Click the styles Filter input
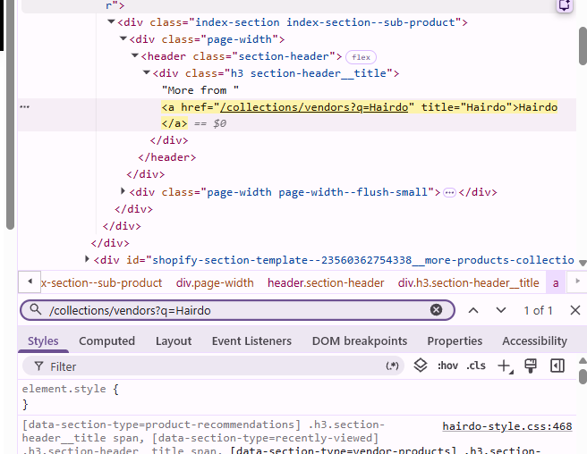587x454 pixels. (x=213, y=366)
